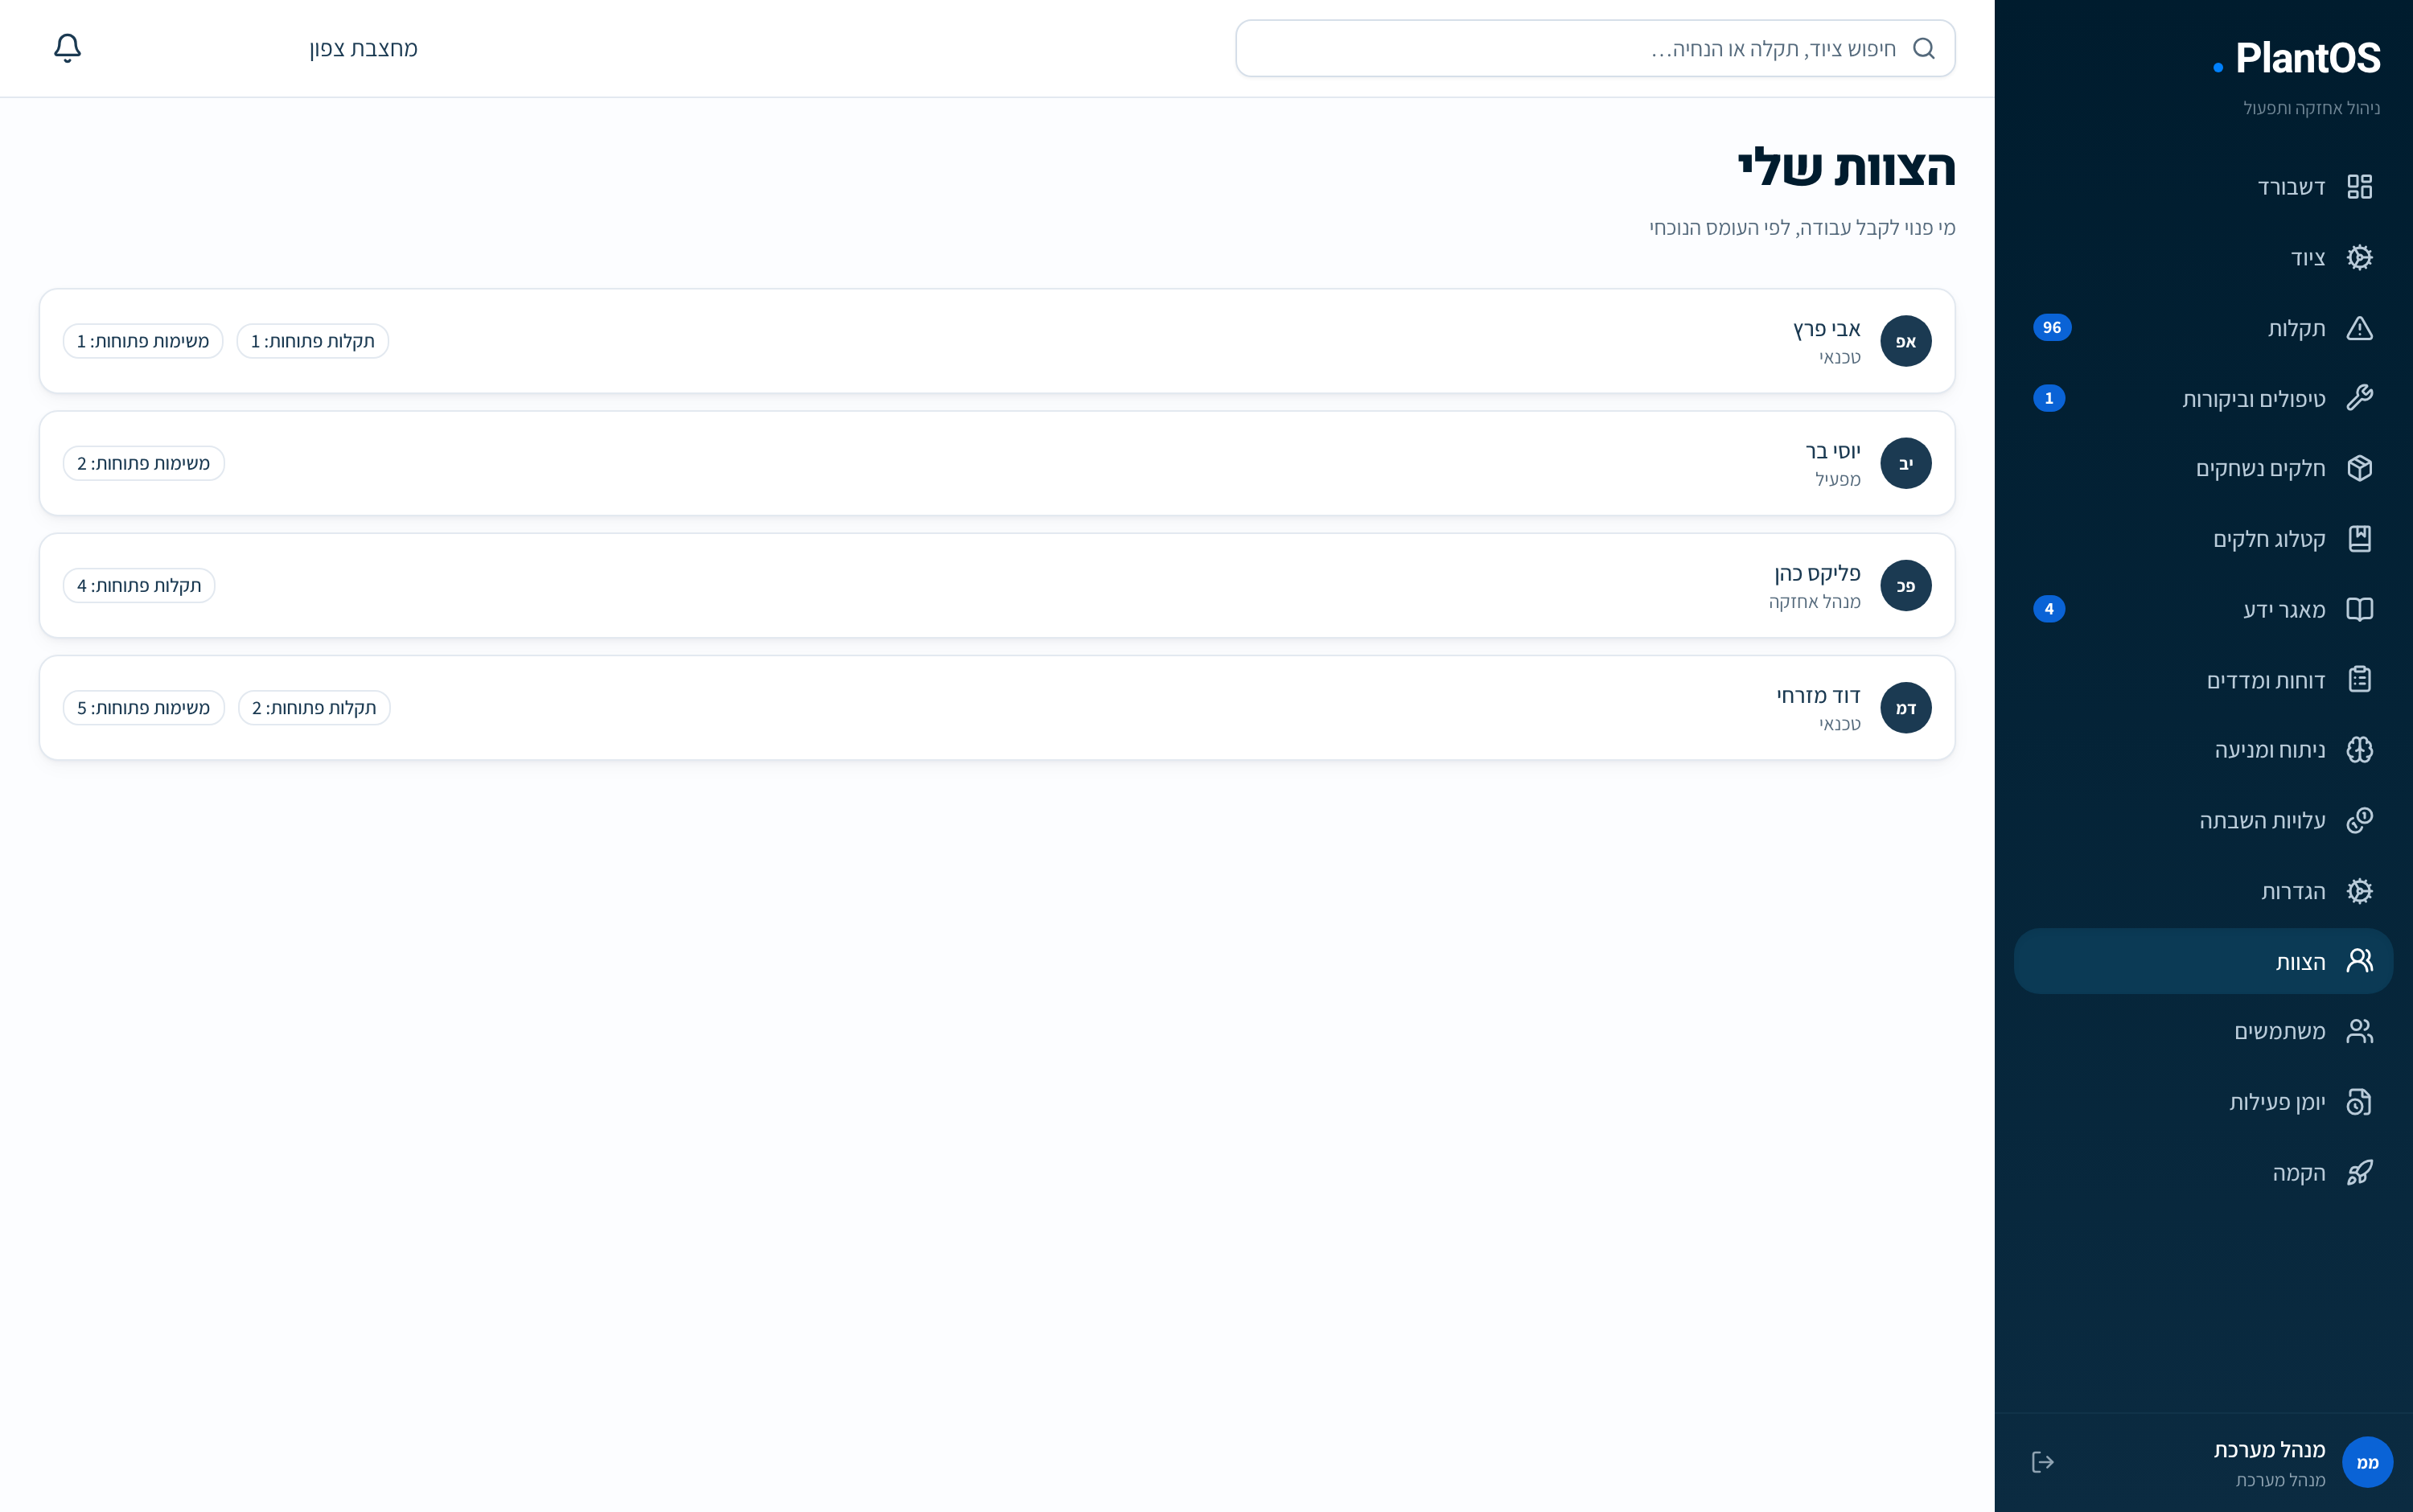Click the wrench icon for טיפולים וביקורות

coord(2359,398)
